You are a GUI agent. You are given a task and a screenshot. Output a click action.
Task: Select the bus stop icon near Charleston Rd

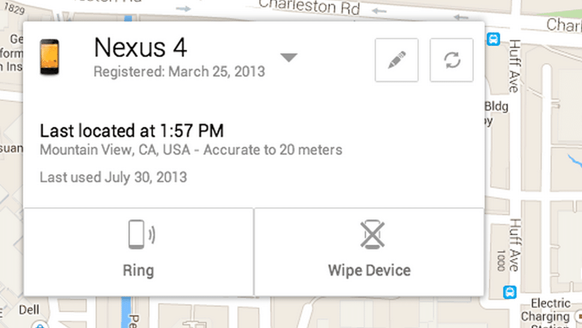click(494, 40)
